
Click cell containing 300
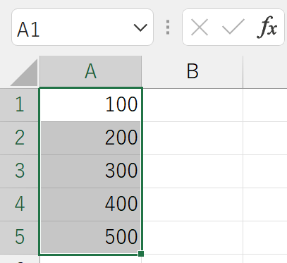tap(91, 171)
